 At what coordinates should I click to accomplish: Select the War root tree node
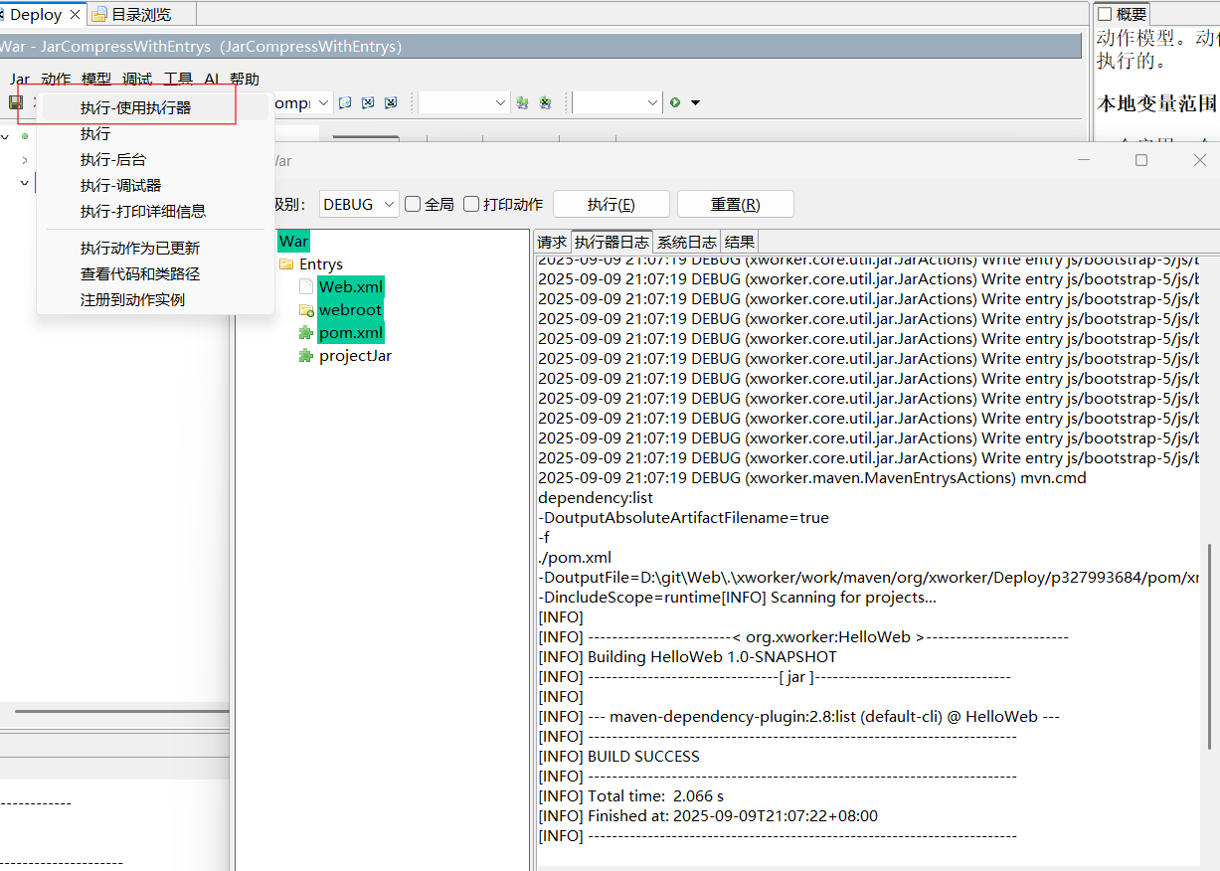coord(293,242)
